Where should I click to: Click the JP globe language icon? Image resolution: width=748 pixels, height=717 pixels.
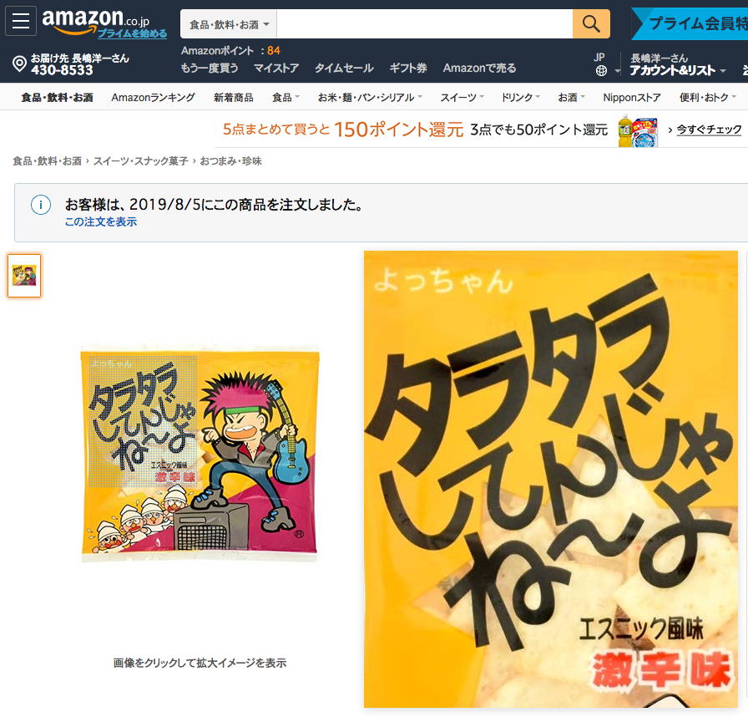pos(601,71)
